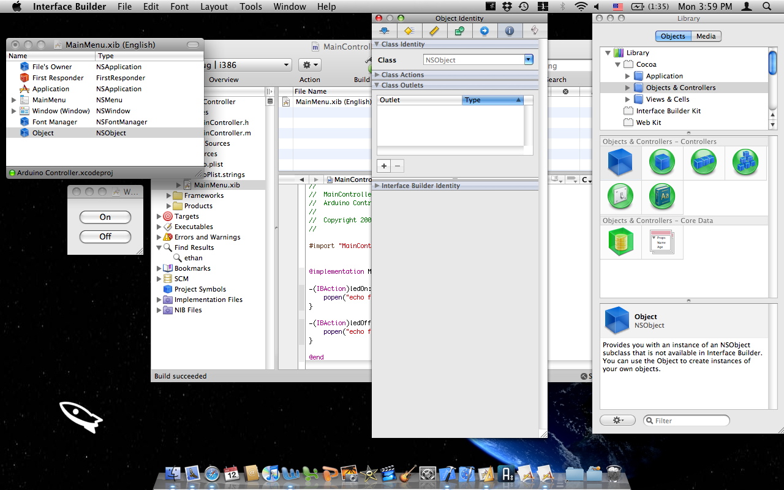Select the Tree Controller icon in Library
The height and width of the screenshot is (490, 784).
point(745,162)
